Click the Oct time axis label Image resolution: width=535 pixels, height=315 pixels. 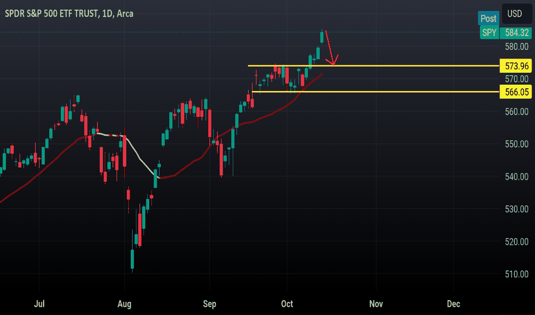click(287, 304)
